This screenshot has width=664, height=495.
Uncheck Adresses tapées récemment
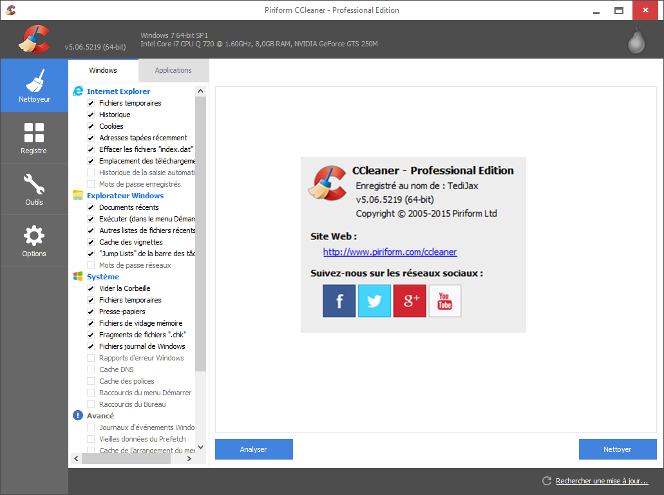[91, 138]
